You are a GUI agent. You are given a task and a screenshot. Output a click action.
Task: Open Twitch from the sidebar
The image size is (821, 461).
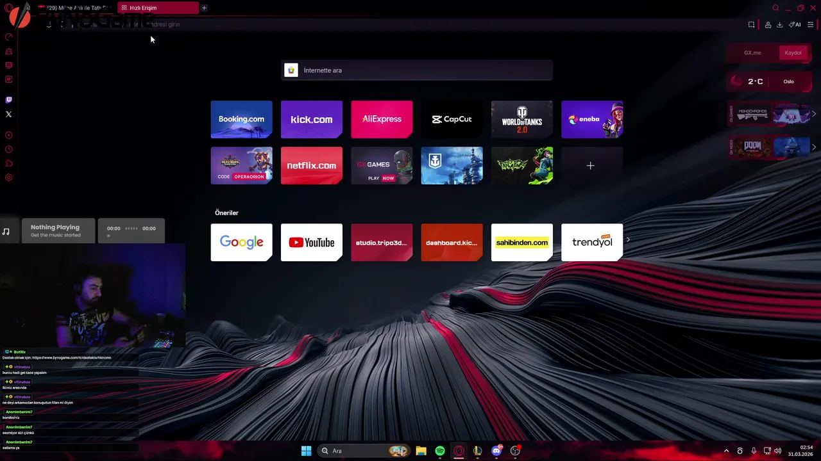[9, 100]
